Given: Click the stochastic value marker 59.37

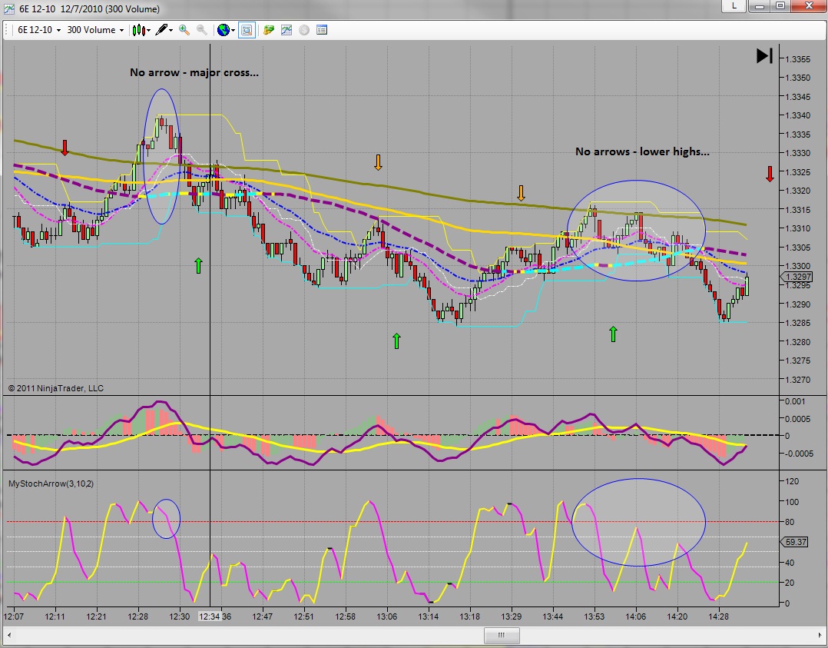Looking at the screenshot, I should 795,542.
